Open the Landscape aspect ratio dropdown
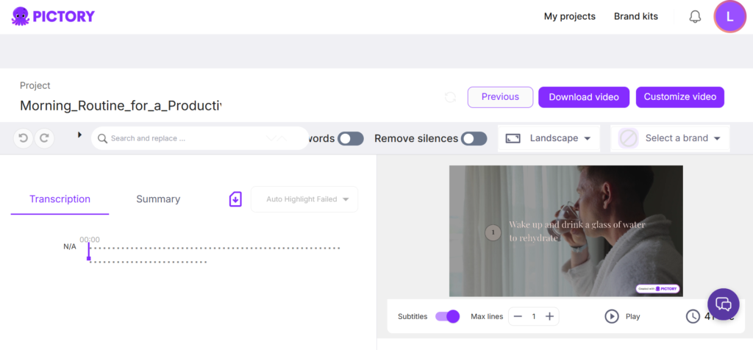Viewport: 753px width, 350px height. point(549,138)
